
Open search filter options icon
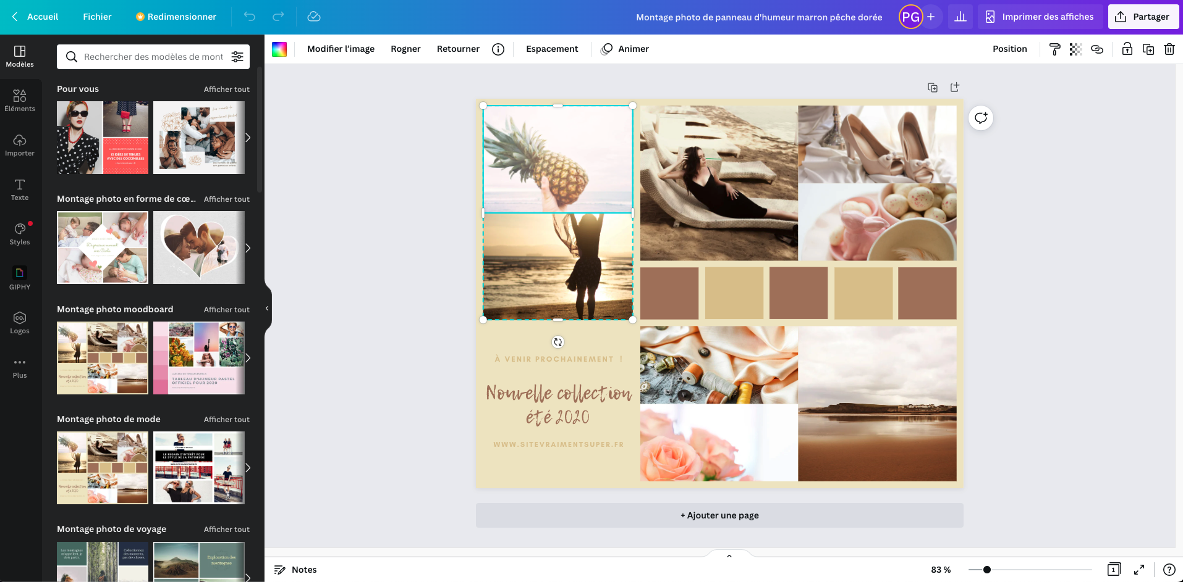click(237, 57)
